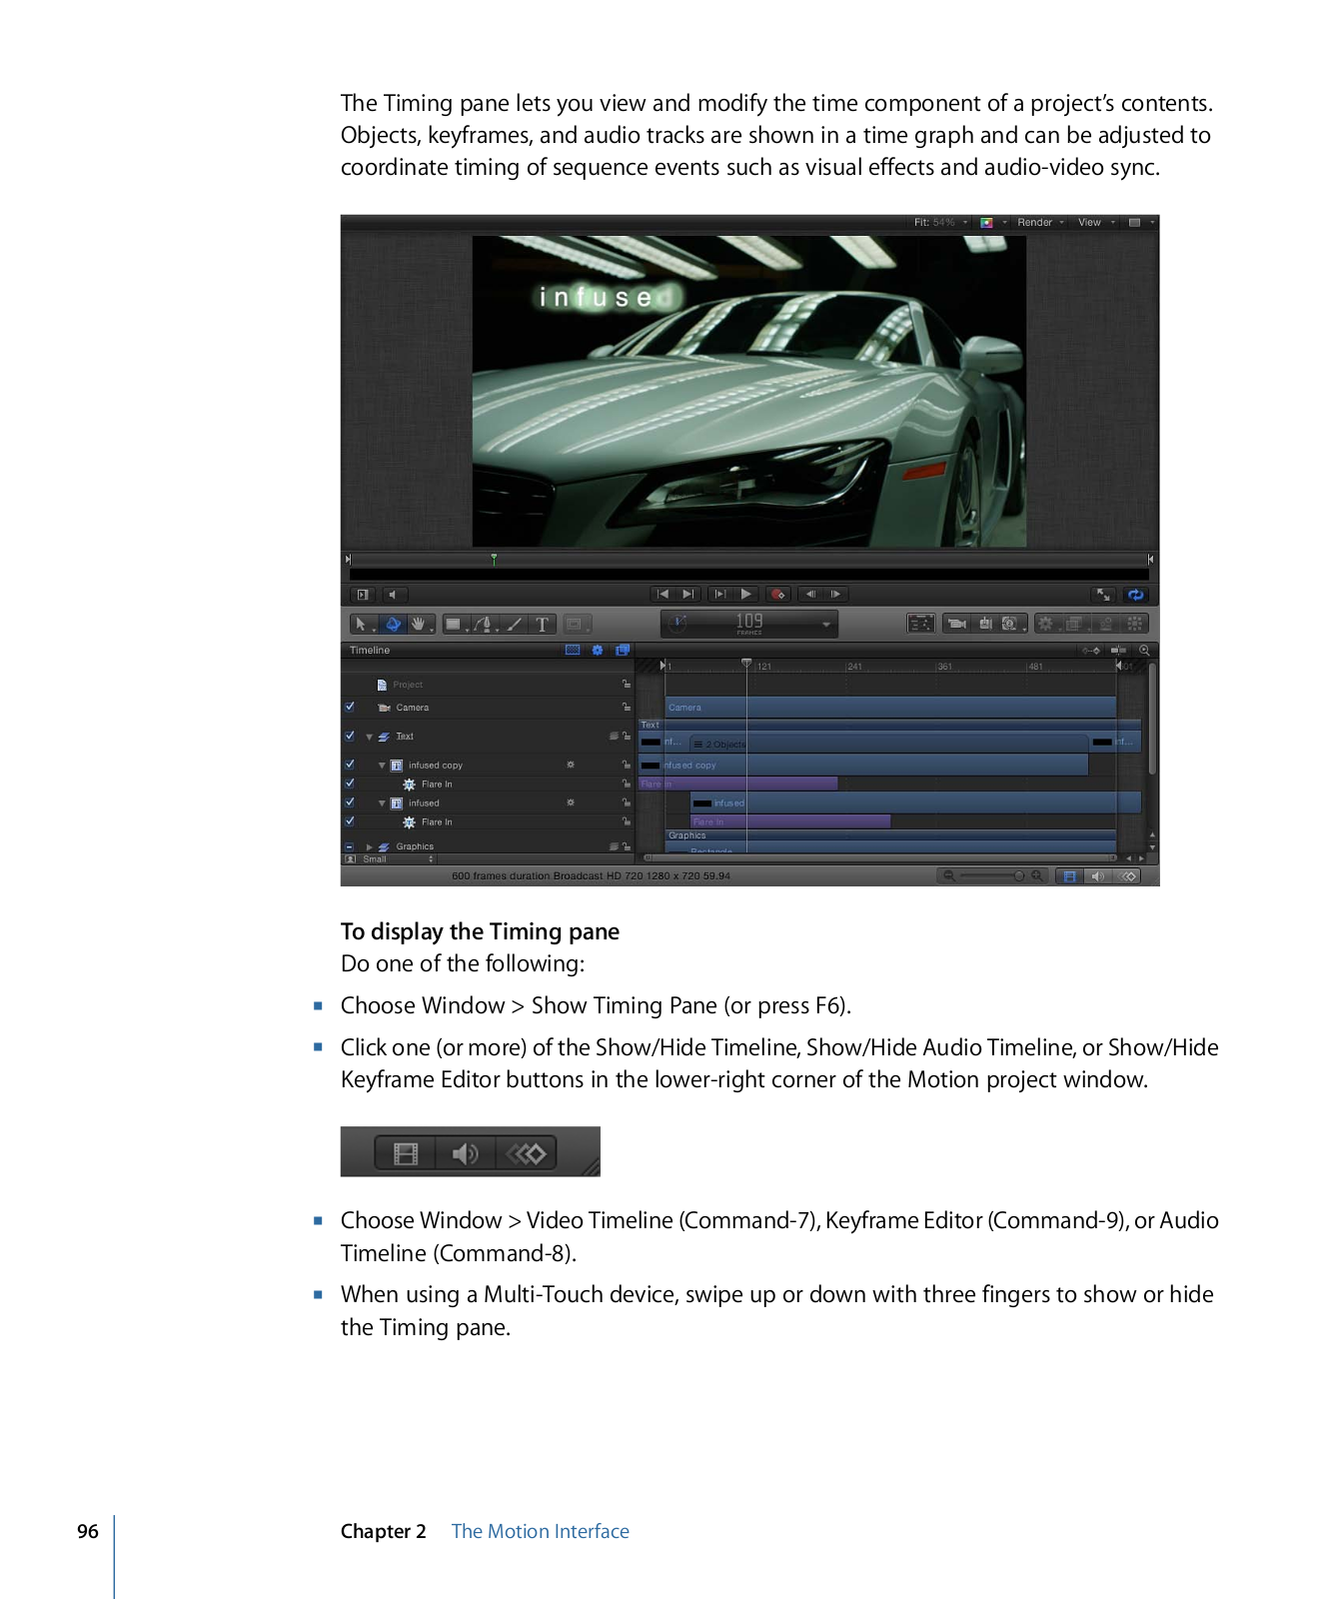Collapse the Text group triangle
Image resolution: width=1333 pixels, height=1599 pixels.
click(369, 737)
